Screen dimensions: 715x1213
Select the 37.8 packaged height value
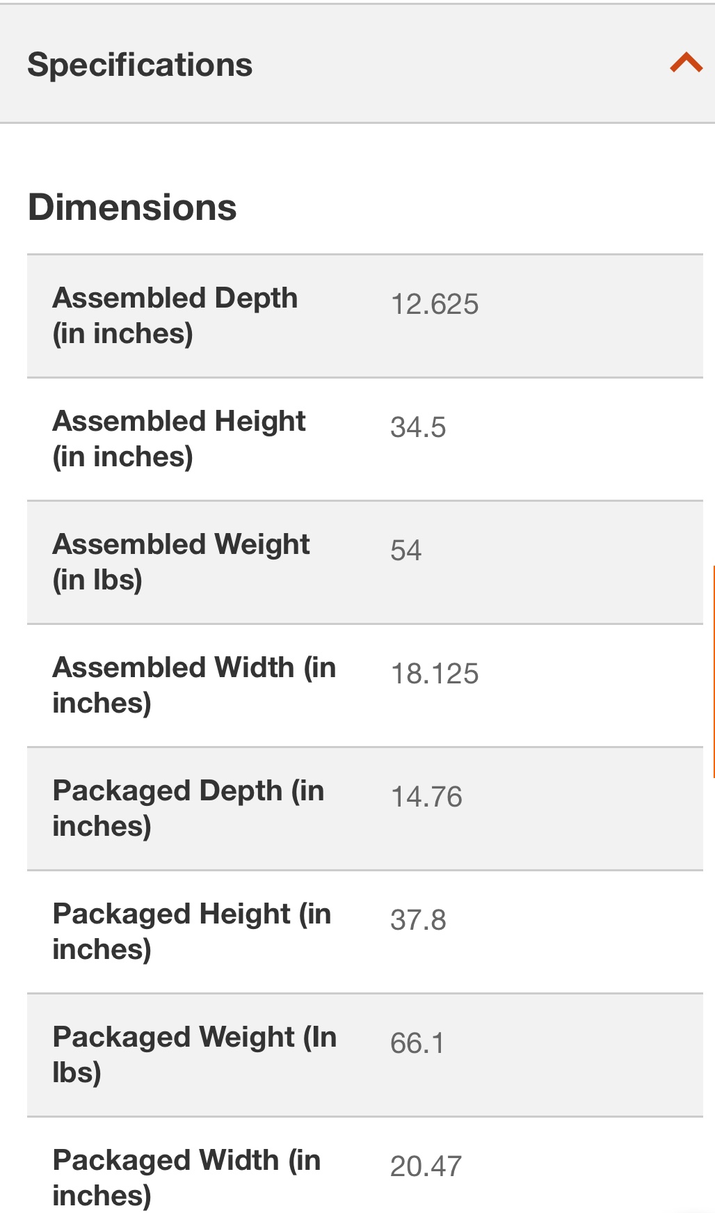point(418,920)
